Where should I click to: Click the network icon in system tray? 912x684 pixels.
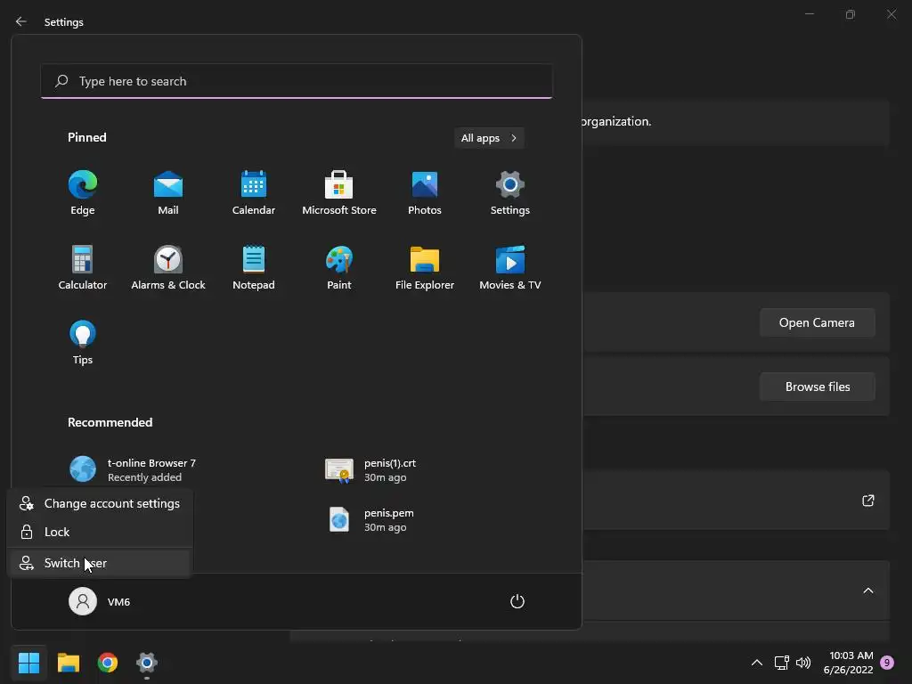(782, 663)
